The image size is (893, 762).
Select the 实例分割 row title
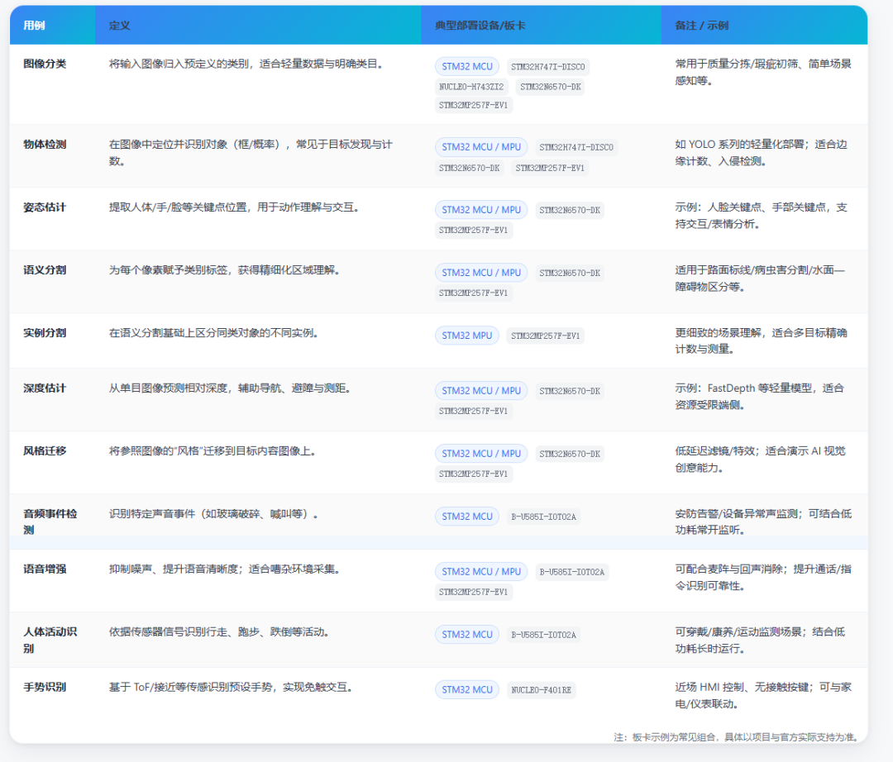[45, 333]
